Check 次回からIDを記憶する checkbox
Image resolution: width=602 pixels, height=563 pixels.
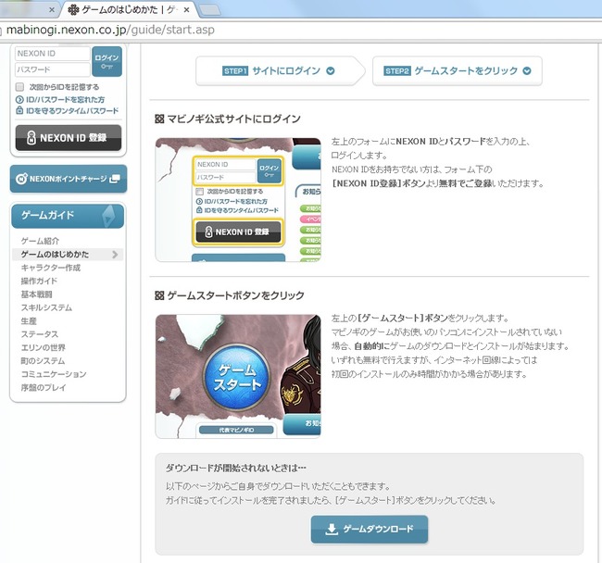coord(19,87)
